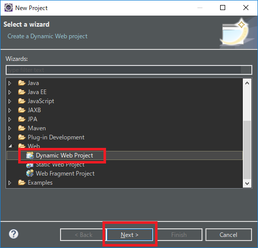258x248 pixels.
Task: Click the scroll up arrow in wizards list
Action: click(247, 83)
